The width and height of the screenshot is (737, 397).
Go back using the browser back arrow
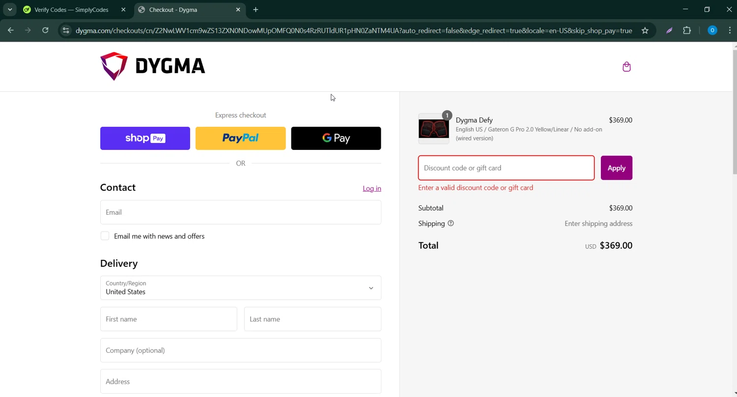11,30
